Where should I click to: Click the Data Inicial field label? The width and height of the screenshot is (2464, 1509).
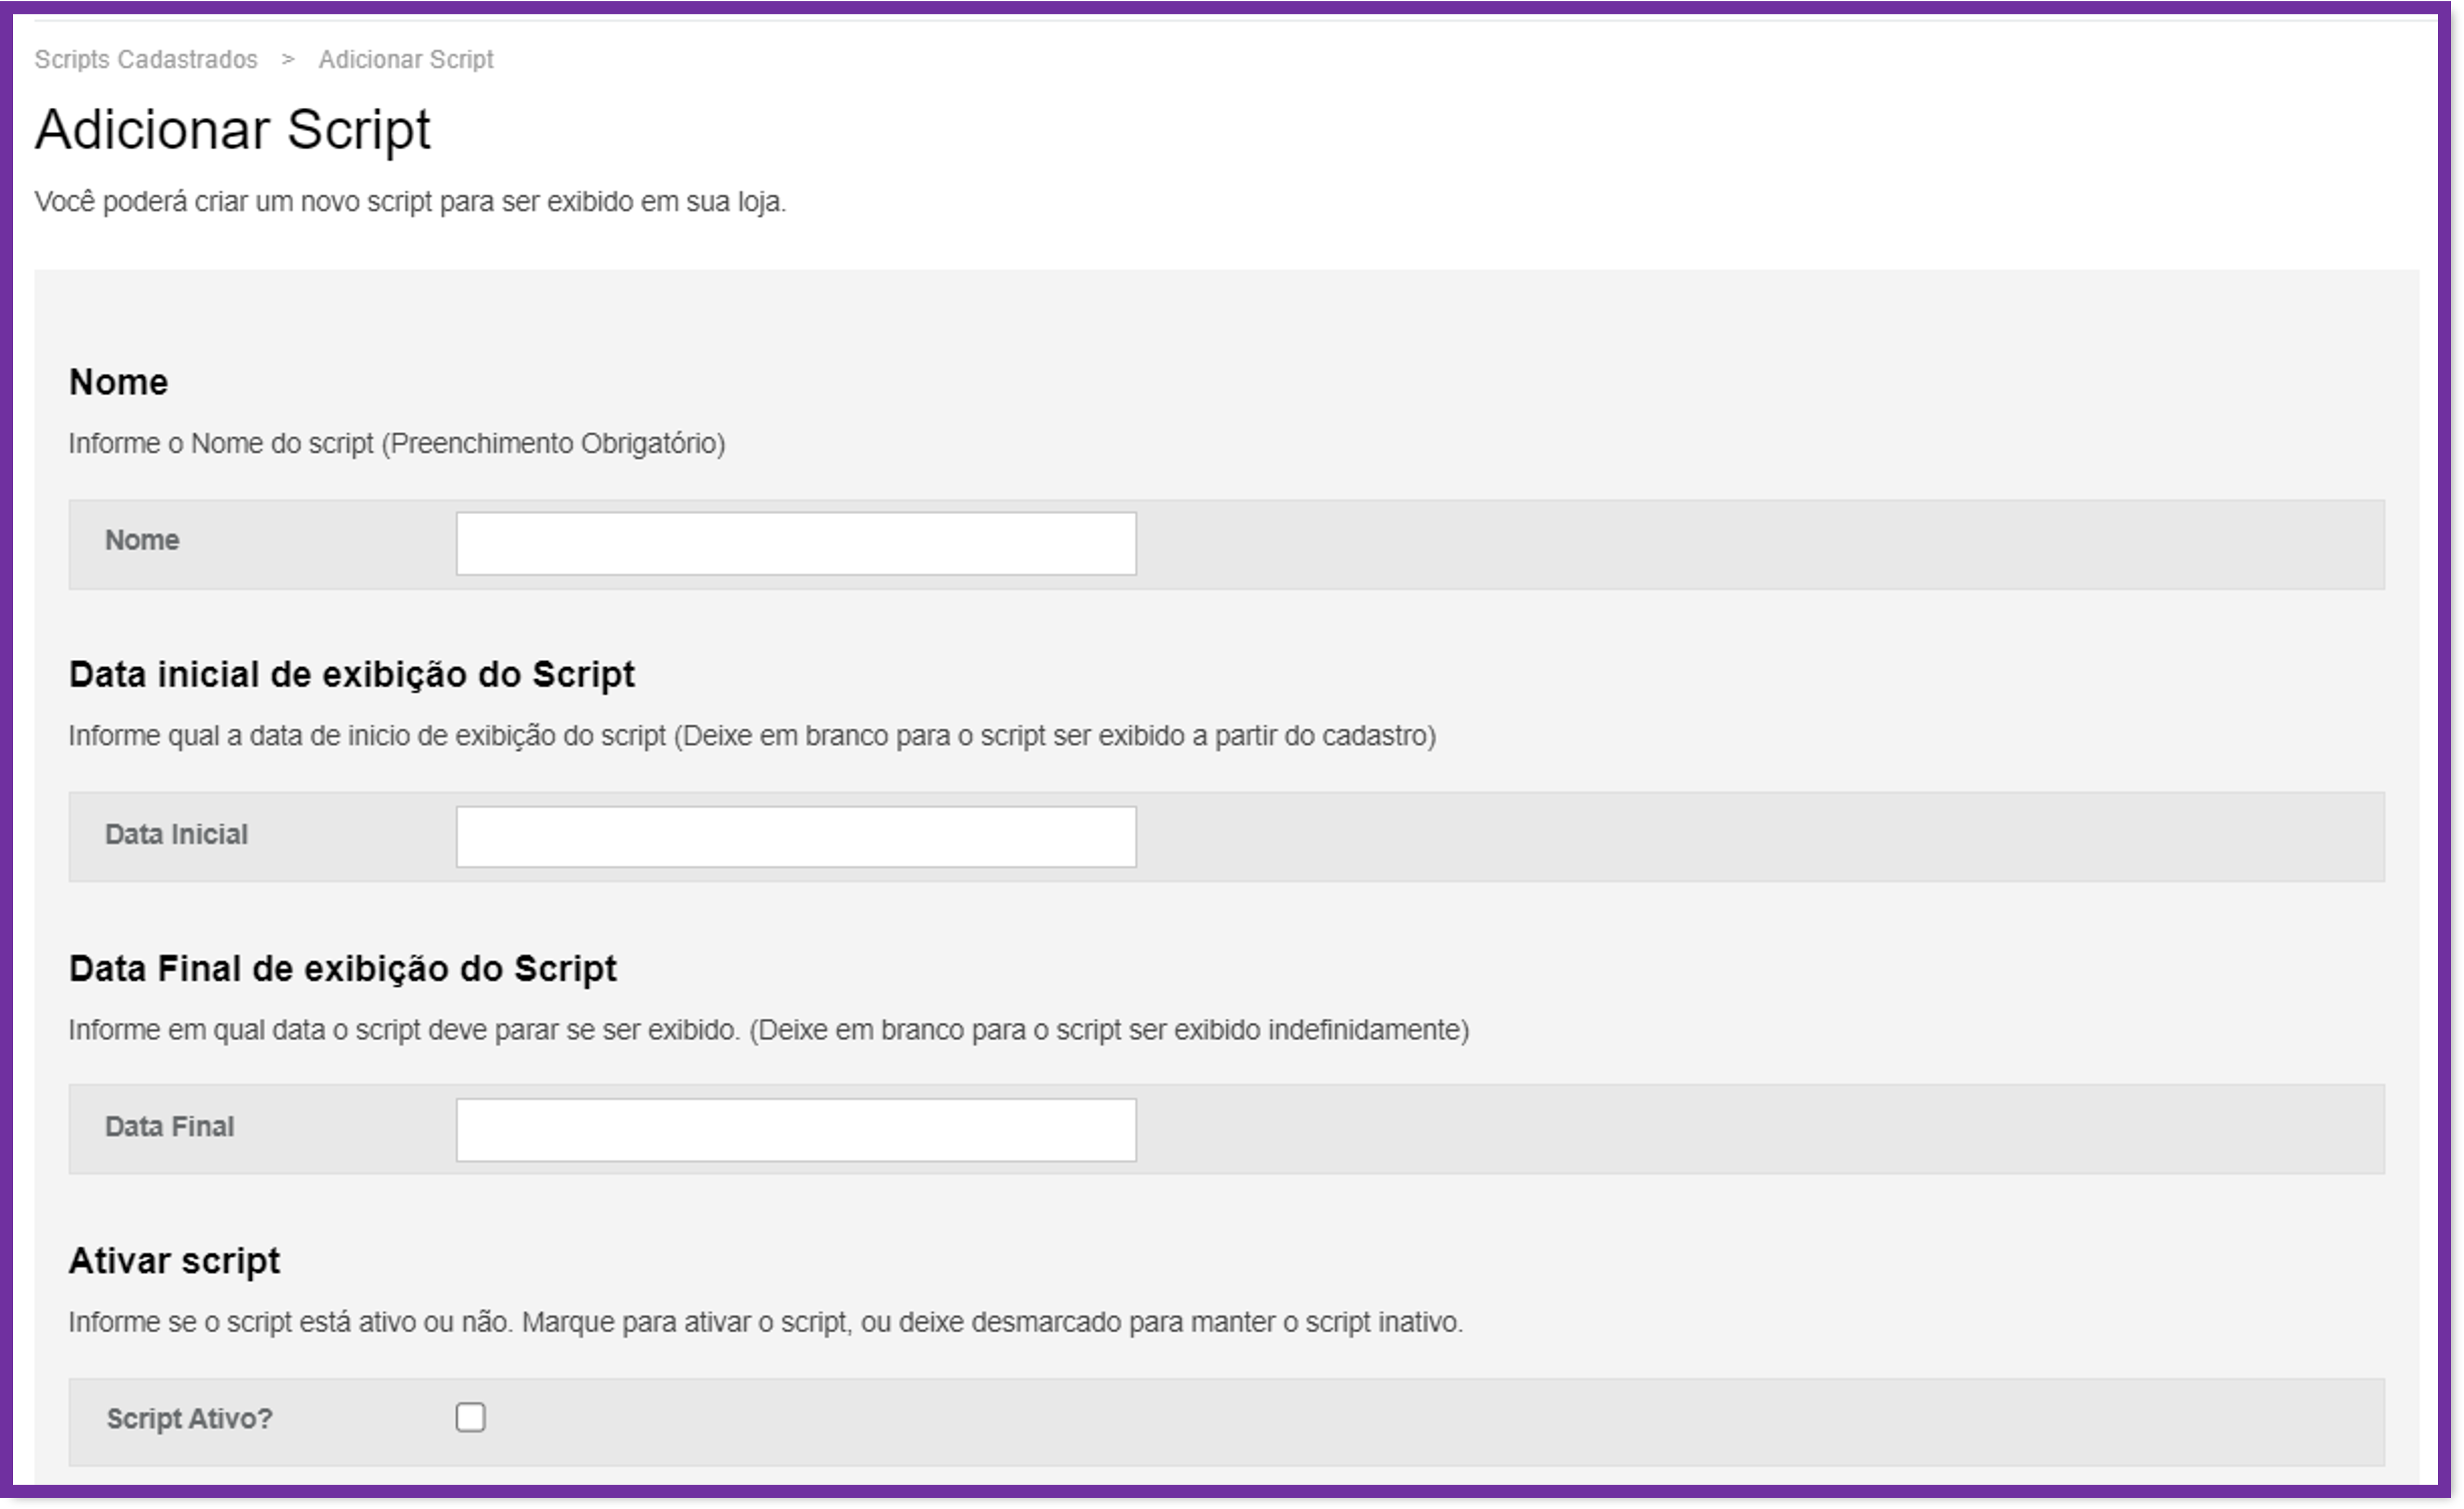pyautogui.click(x=176, y=834)
